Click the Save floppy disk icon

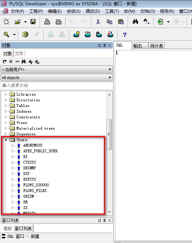click(x=33, y=22)
